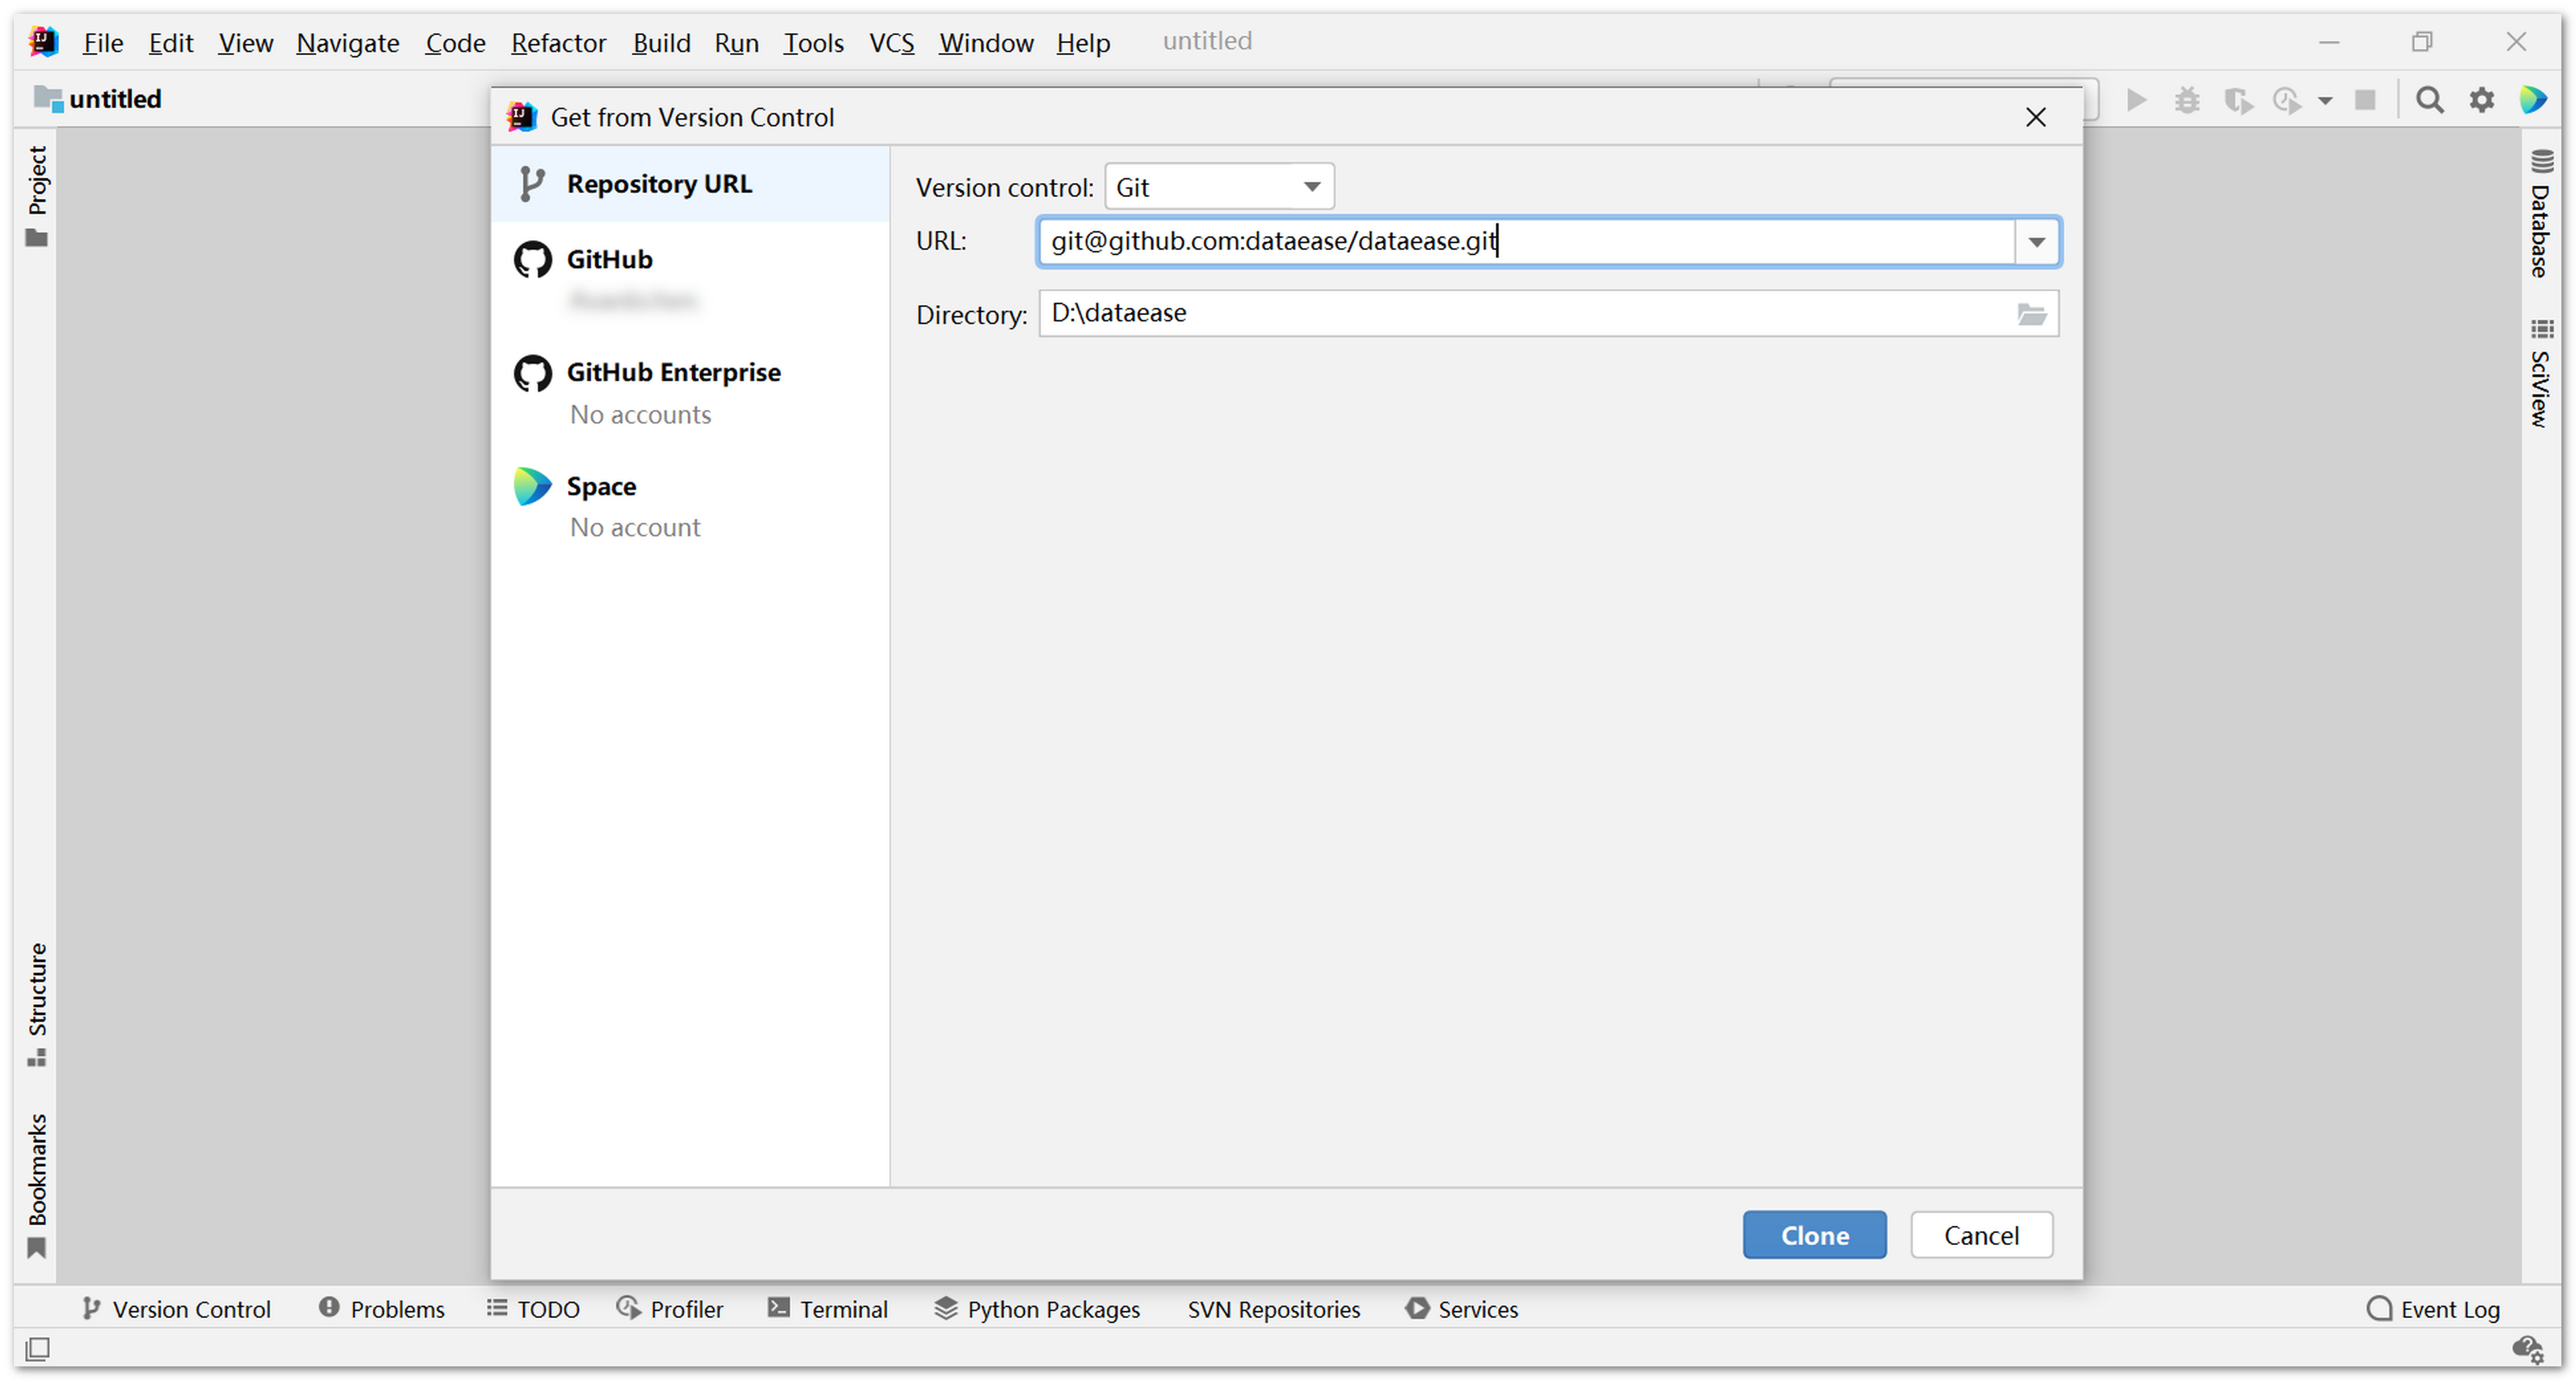Open the VCS menu
The image size is (2576, 1381).
point(891,43)
